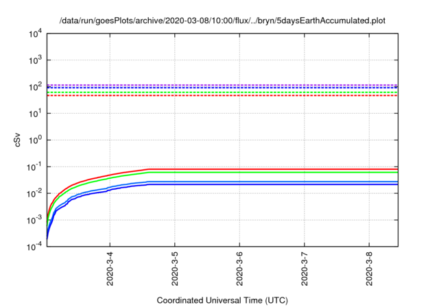
Task: Click the 2020-3-6 date label
Action: pyautogui.click(x=239, y=269)
